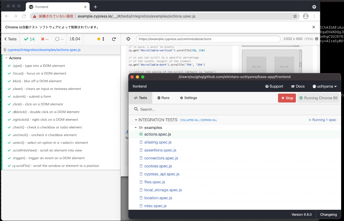Open the uchiyama user dropdown
The width and height of the screenshot is (344, 221).
coord(325,86)
